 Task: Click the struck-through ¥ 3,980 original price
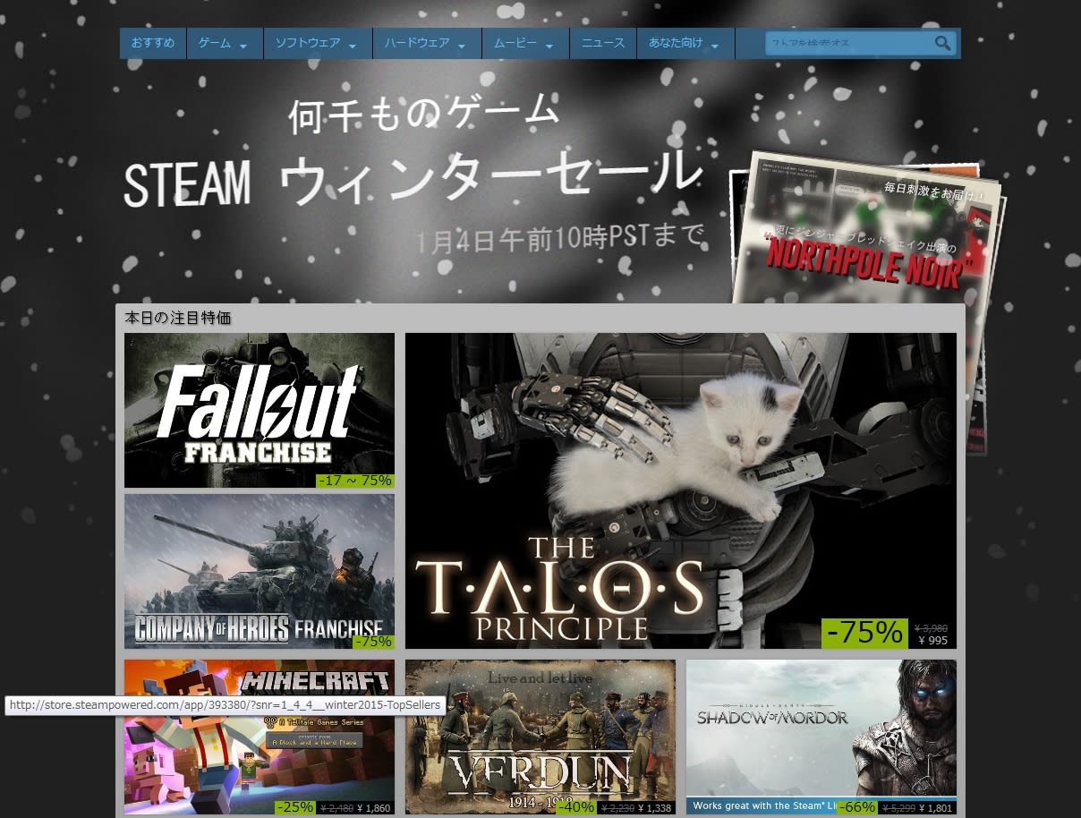pos(931,628)
